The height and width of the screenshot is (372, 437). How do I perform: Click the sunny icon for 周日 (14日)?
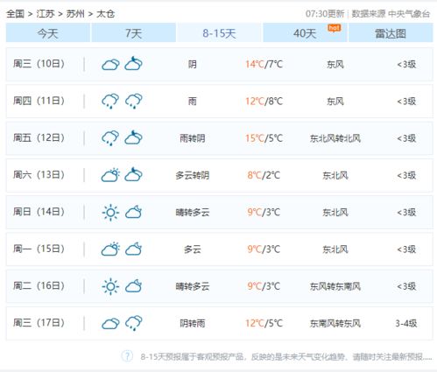click(x=110, y=213)
